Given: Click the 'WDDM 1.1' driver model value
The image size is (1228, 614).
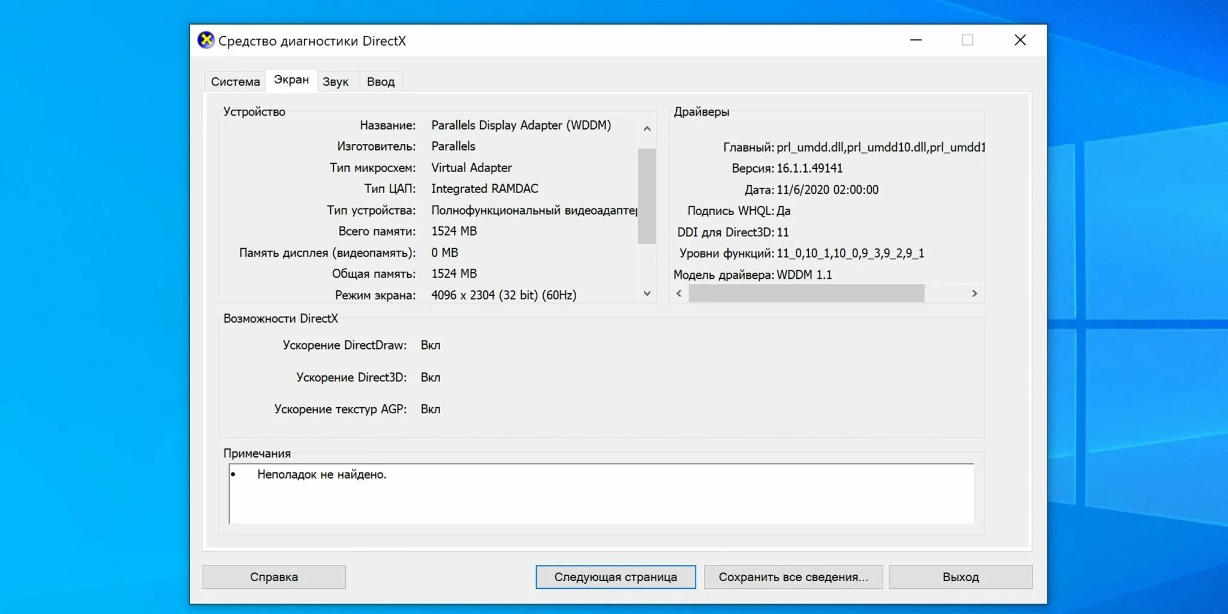Looking at the screenshot, I should (804, 275).
